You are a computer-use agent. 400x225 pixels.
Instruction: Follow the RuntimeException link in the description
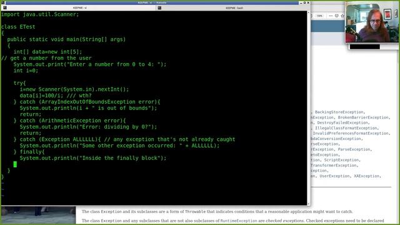tap(239, 221)
